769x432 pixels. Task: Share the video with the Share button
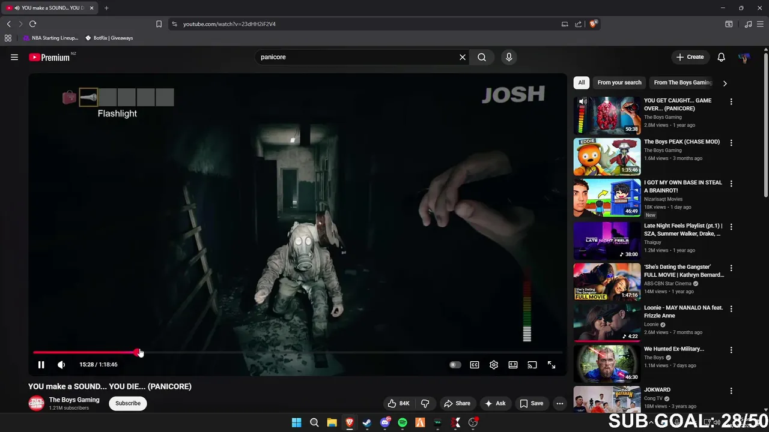[x=457, y=403]
